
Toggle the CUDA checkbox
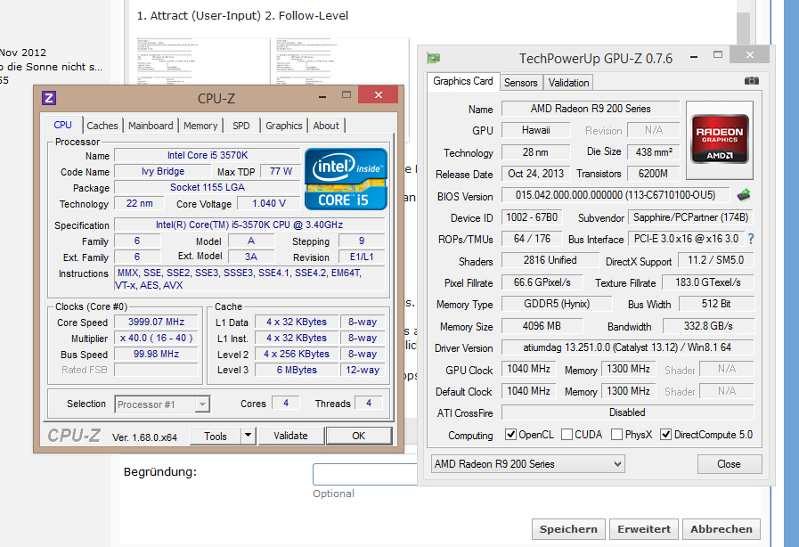567,435
